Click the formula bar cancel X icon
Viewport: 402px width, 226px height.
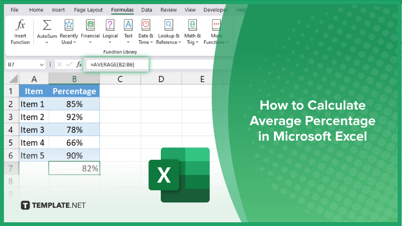tap(59, 64)
